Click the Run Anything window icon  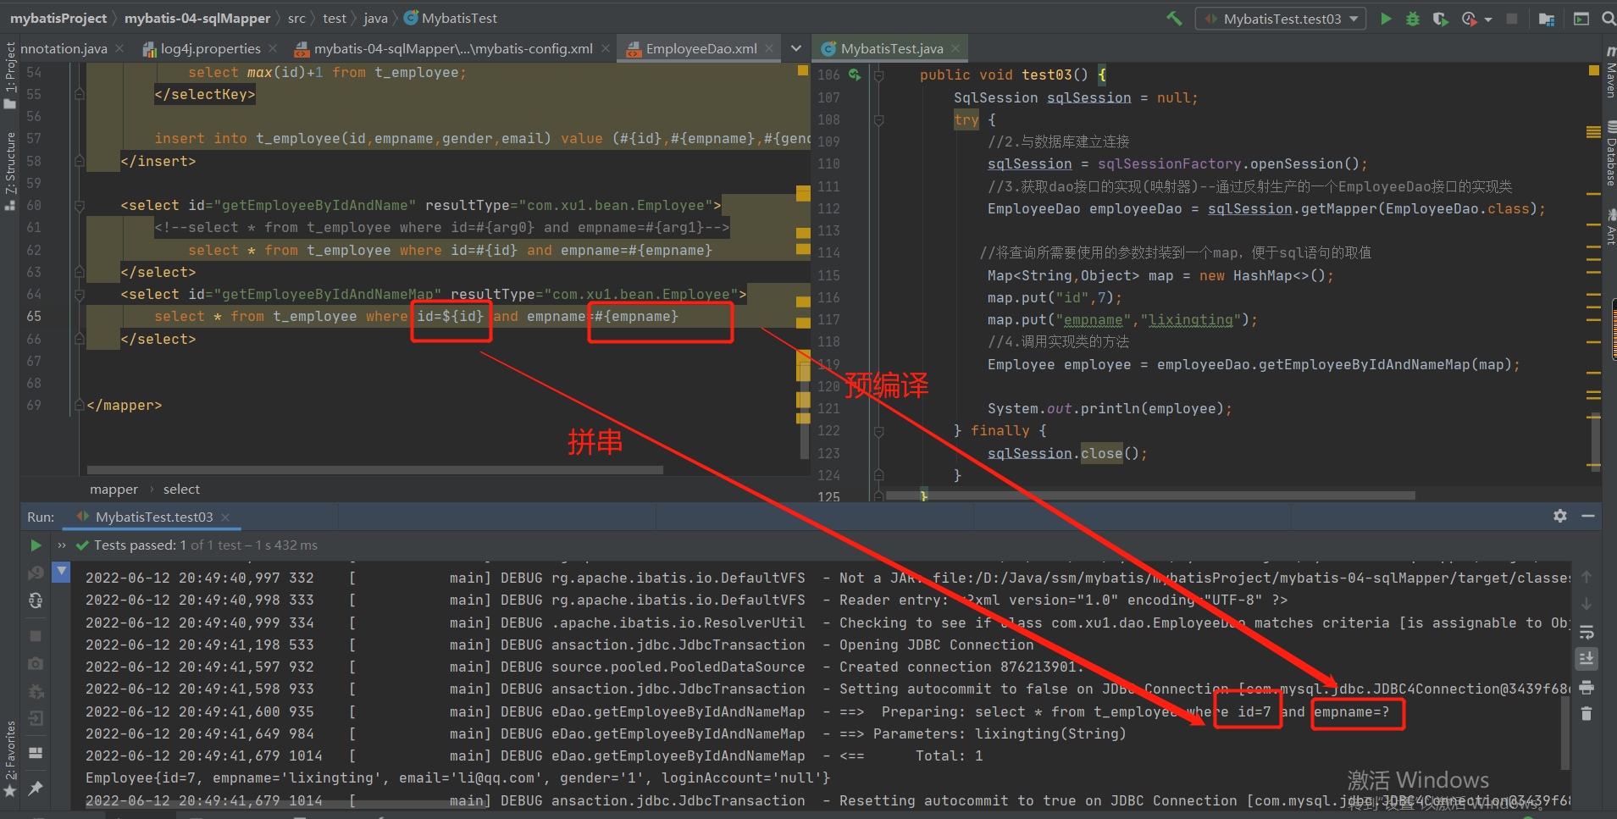coord(1581,18)
